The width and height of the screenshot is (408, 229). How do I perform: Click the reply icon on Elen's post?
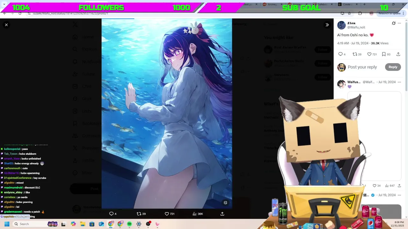340,54
